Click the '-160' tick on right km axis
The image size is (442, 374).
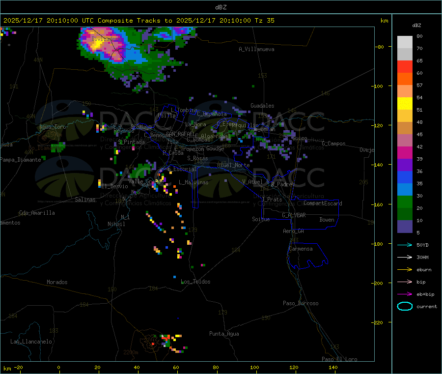pos(378,204)
